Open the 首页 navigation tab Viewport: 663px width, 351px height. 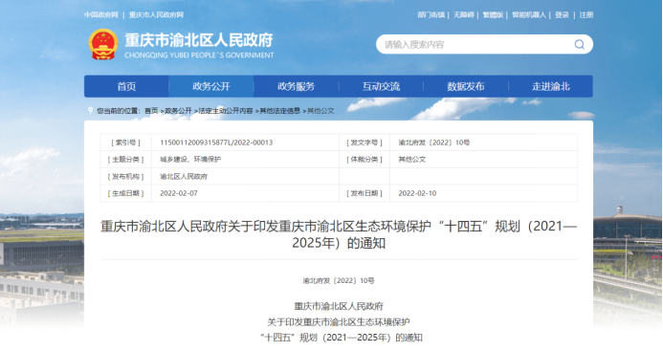126,86
